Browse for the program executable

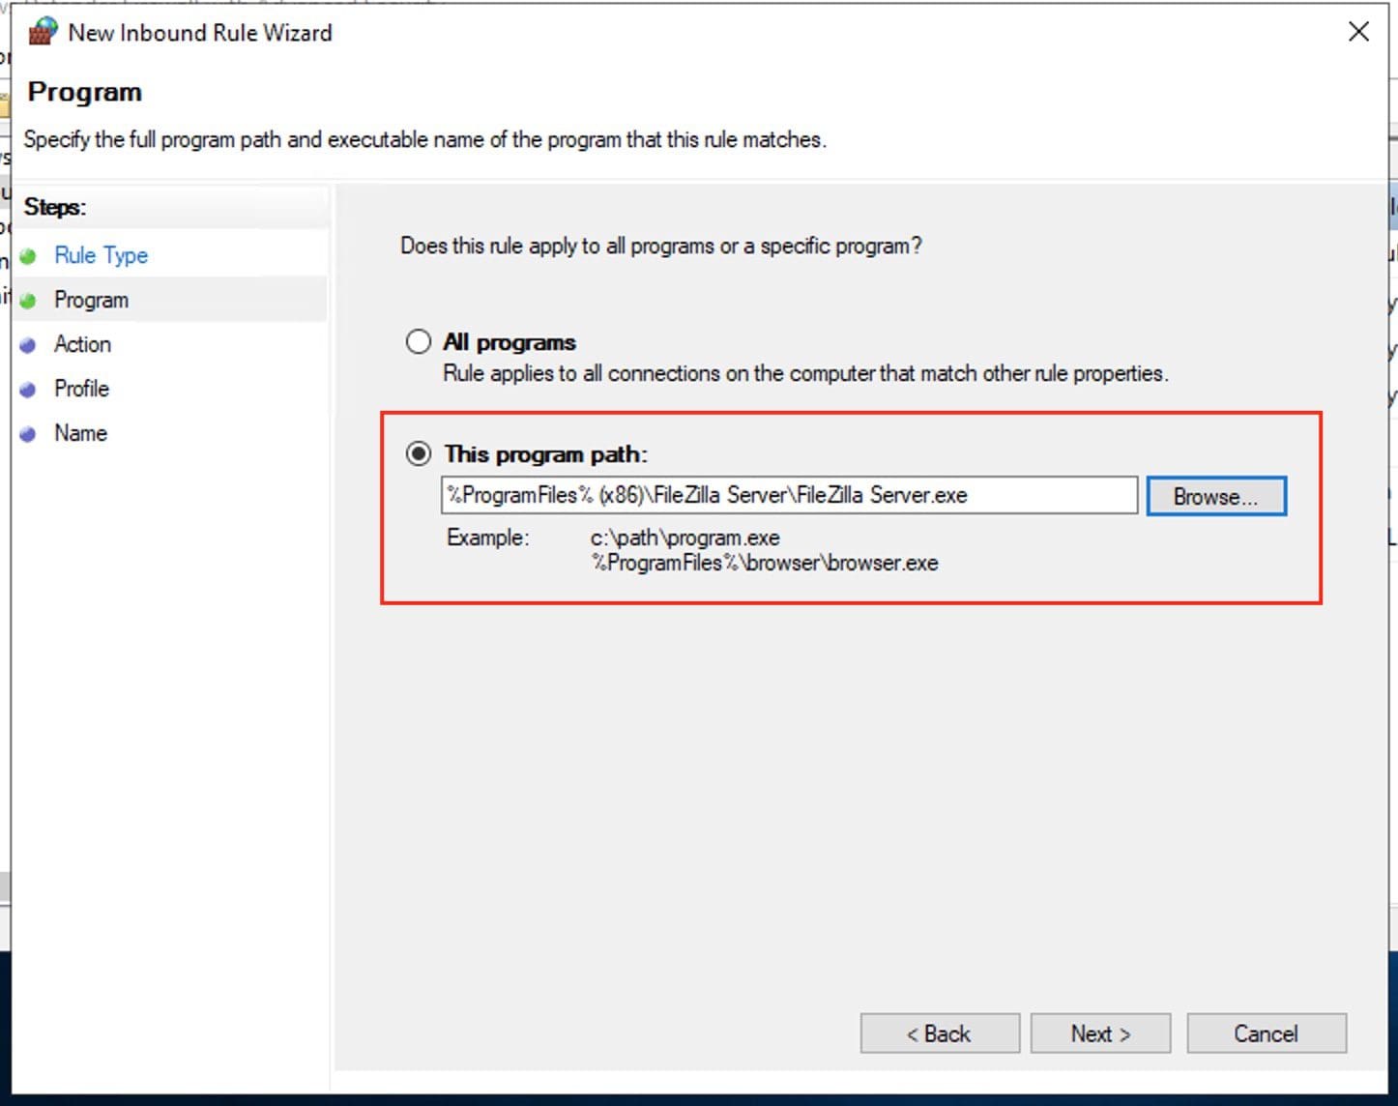[x=1215, y=496]
